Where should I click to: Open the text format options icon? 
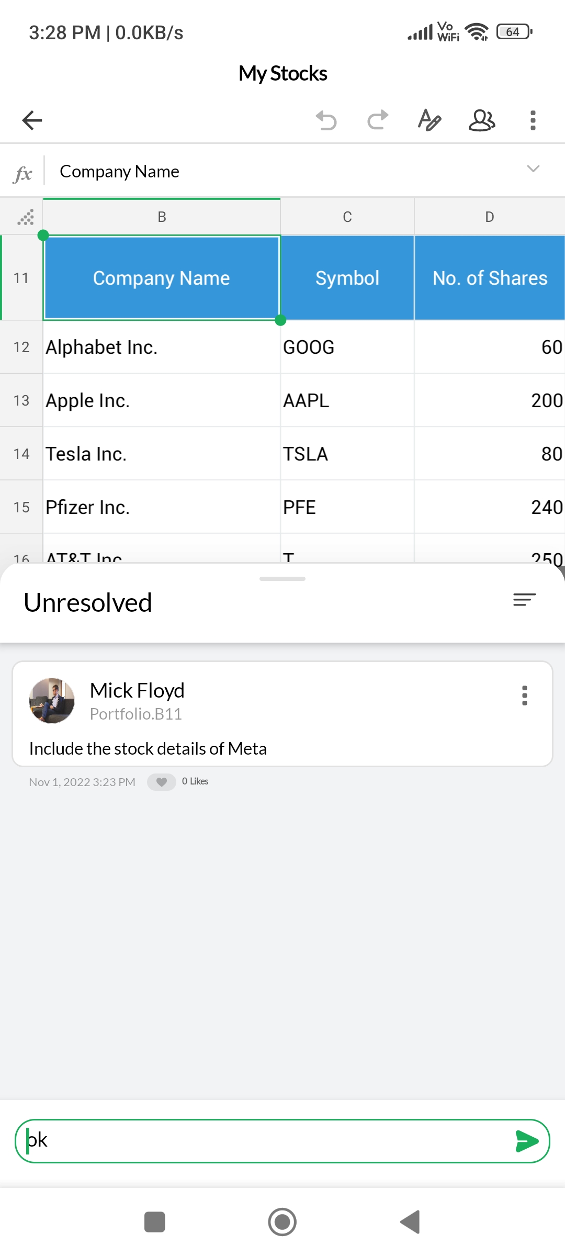click(429, 120)
